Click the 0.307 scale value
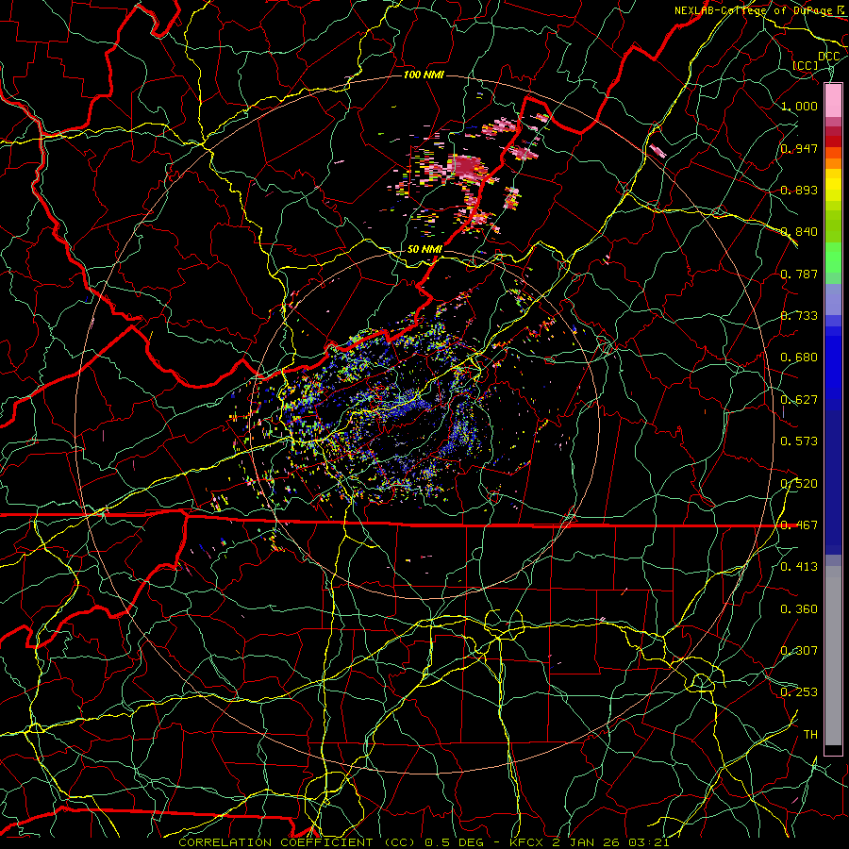Viewport: 849px width, 849px height. [799, 651]
